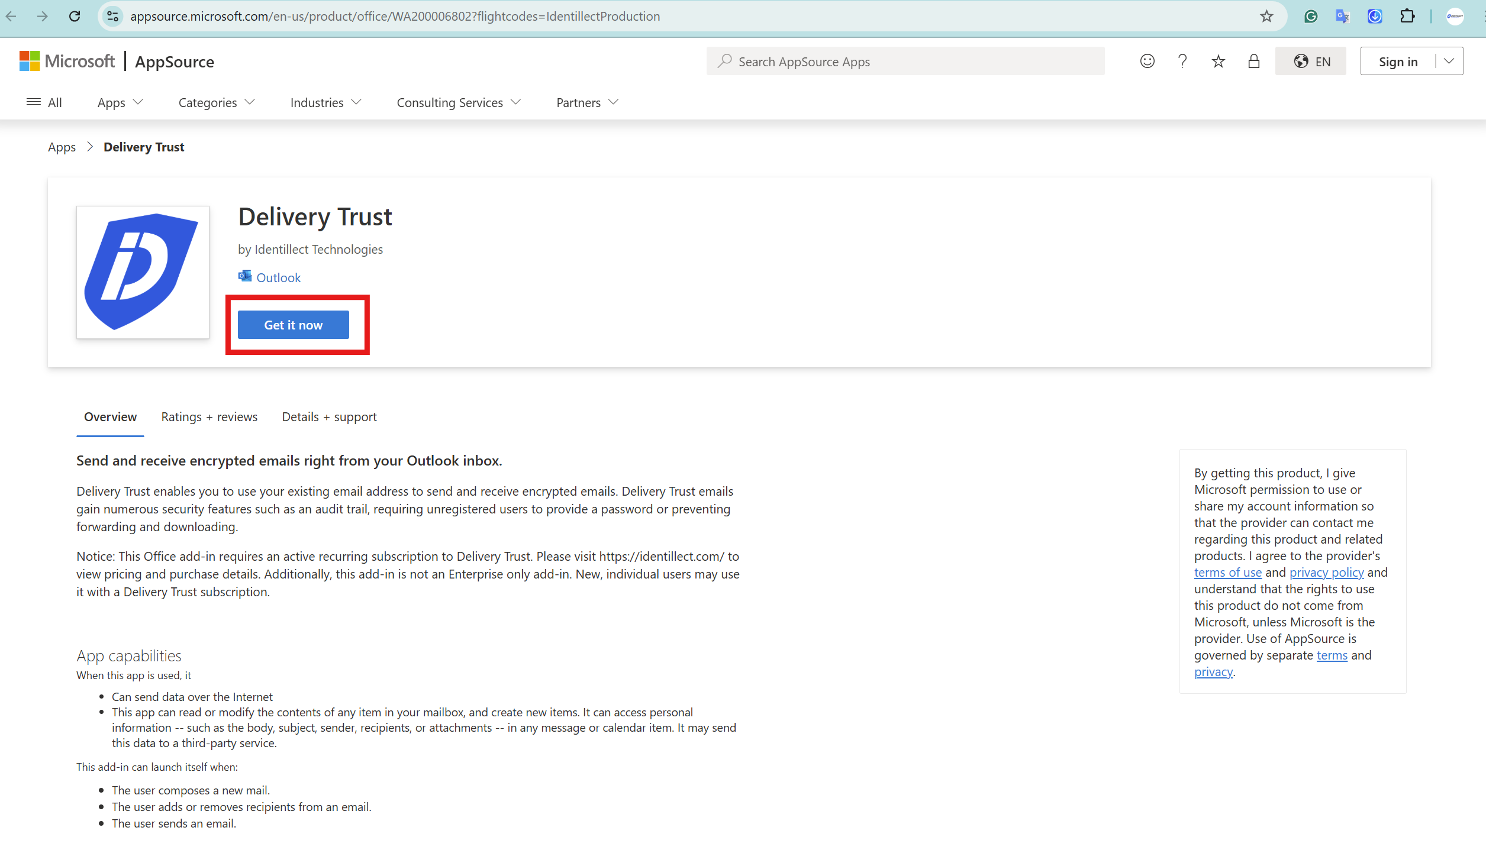The image size is (1486, 850).
Task: Expand the Industries dropdown menu
Action: [325, 102]
